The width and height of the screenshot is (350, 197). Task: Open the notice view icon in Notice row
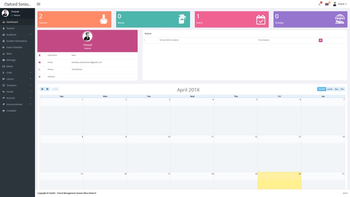321,40
